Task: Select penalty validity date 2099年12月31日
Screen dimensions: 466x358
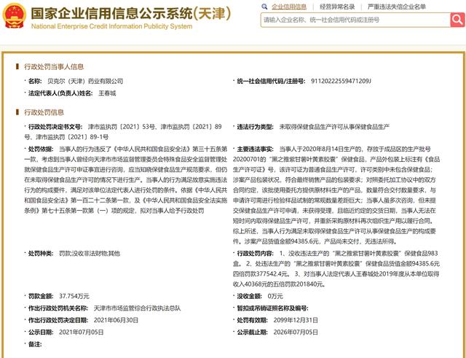Action: 296,320
